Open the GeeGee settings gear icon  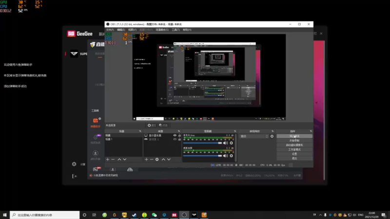point(74,164)
